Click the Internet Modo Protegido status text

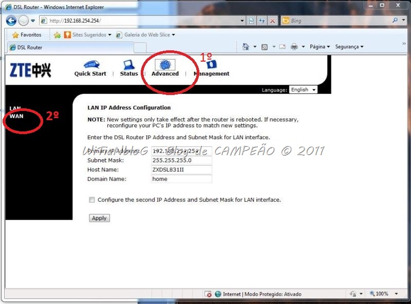(262, 294)
